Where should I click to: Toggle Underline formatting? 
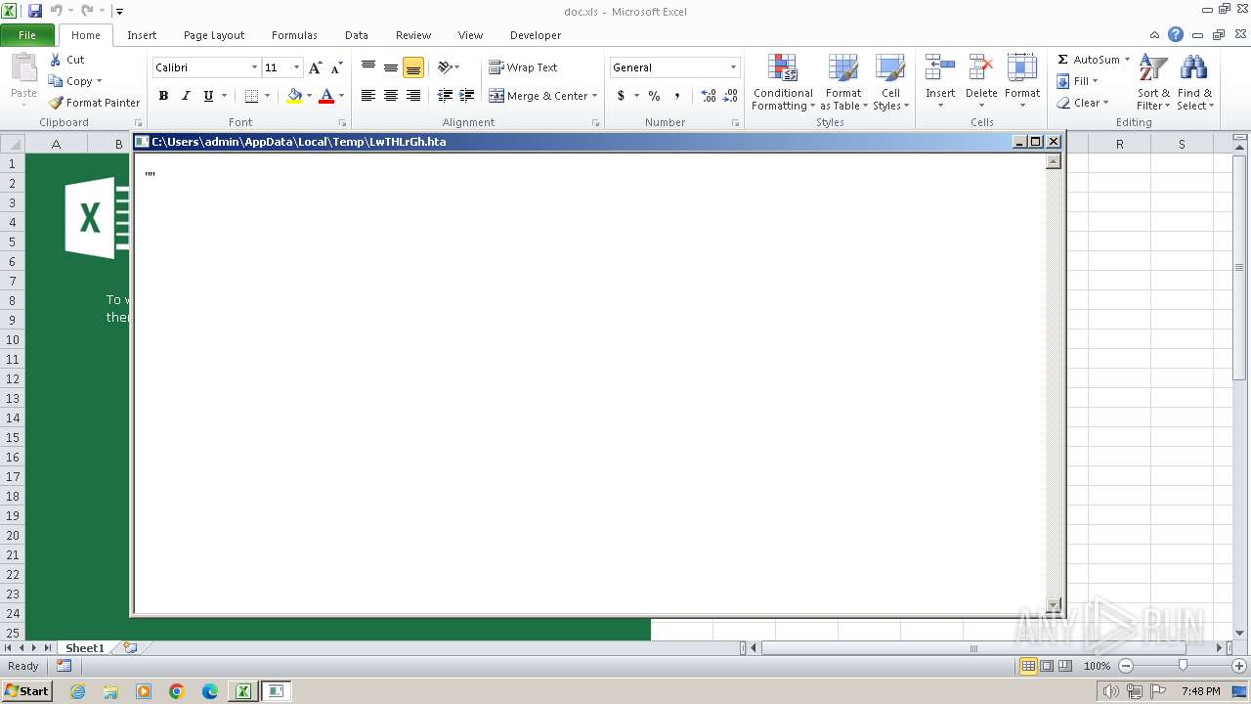208,96
